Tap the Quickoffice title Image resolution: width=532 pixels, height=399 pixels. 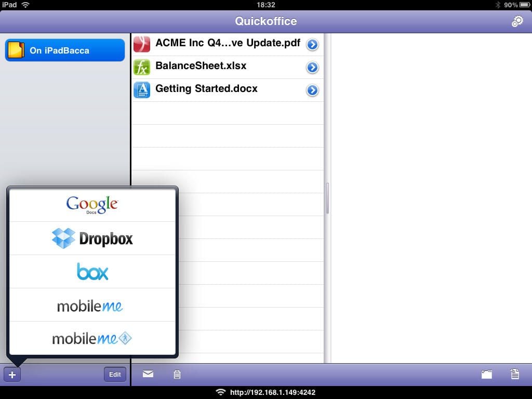pos(266,21)
